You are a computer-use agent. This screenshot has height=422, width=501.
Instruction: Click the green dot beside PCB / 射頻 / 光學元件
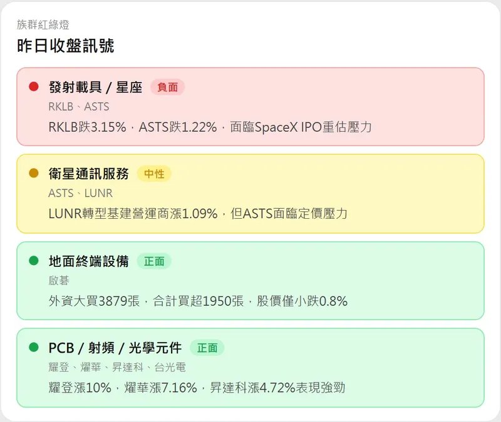(34, 348)
